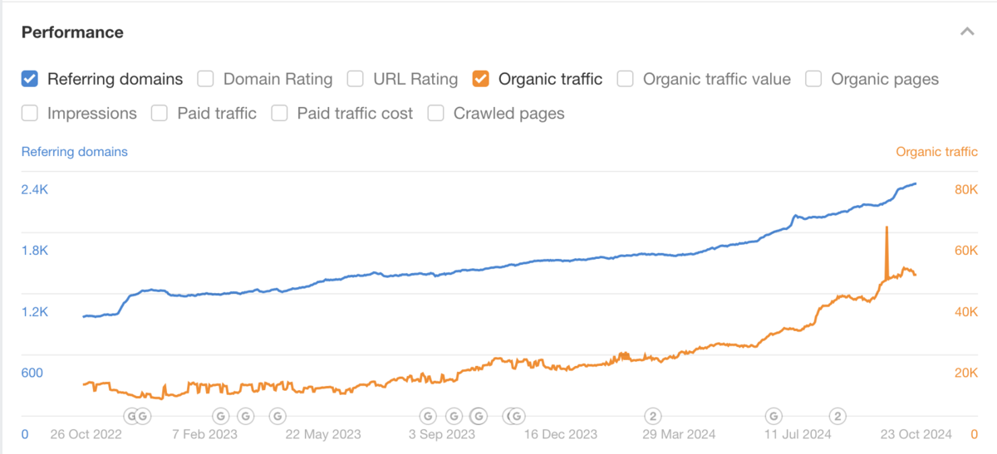This screenshot has width=997, height=454.
Task: Turn on the Impressions checkbox
Action: (x=30, y=114)
